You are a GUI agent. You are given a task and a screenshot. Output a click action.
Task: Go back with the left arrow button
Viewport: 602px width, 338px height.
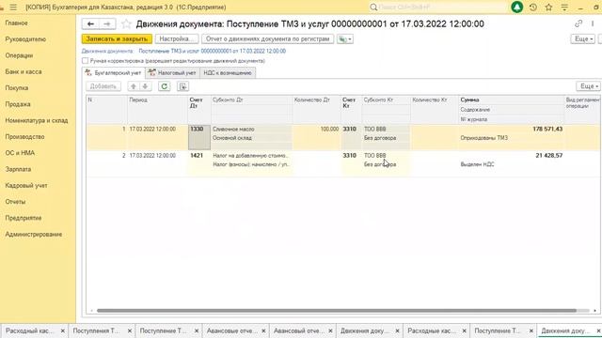[90, 23]
